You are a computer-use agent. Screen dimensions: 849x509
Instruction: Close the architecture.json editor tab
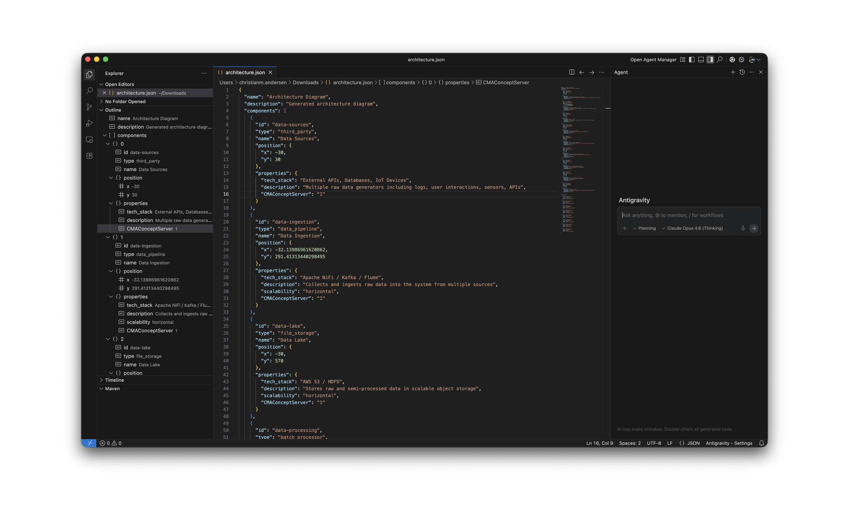click(x=270, y=72)
